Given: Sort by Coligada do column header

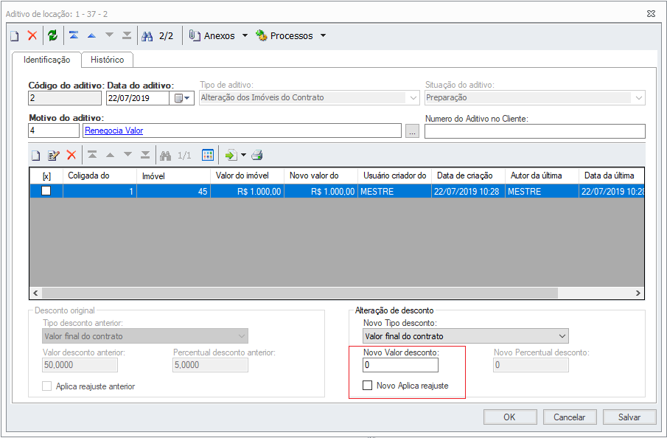Looking at the screenshot, I should tap(100, 176).
